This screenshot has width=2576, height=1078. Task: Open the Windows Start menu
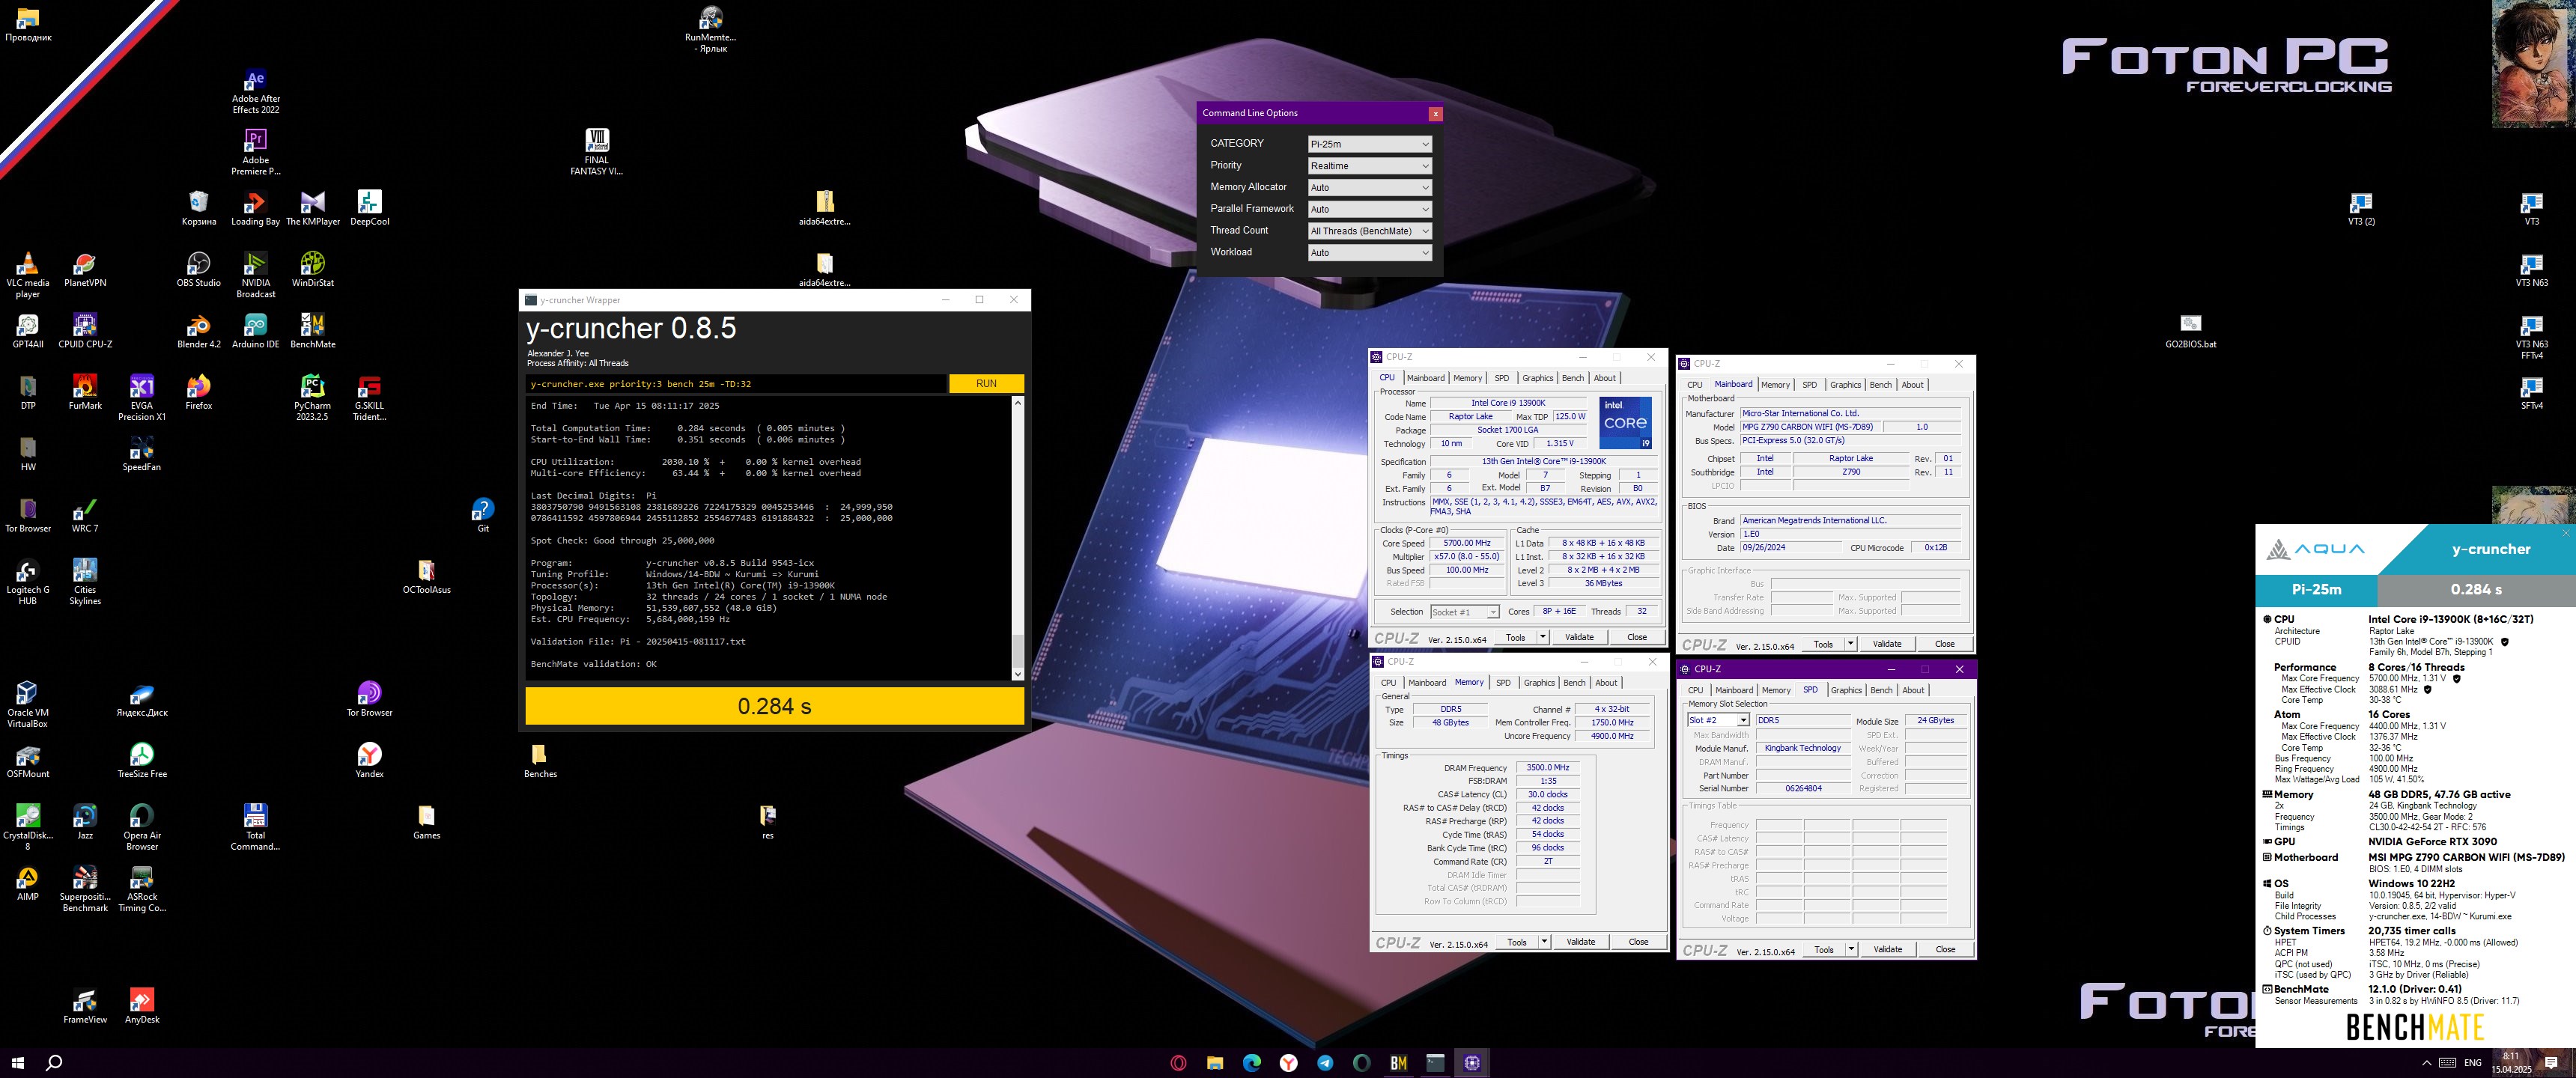[17, 1062]
